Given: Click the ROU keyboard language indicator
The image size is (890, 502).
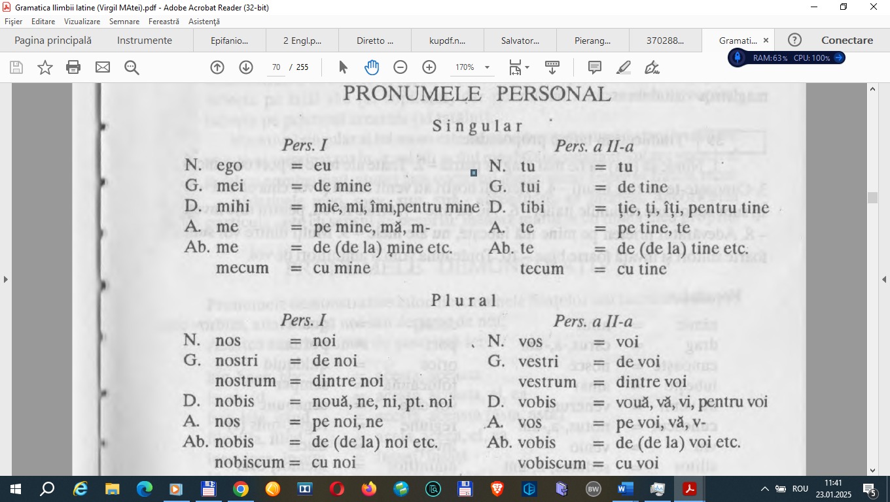Looking at the screenshot, I should coord(800,489).
